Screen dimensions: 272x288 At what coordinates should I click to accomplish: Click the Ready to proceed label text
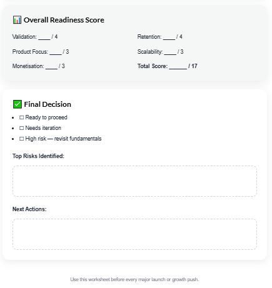46,117
